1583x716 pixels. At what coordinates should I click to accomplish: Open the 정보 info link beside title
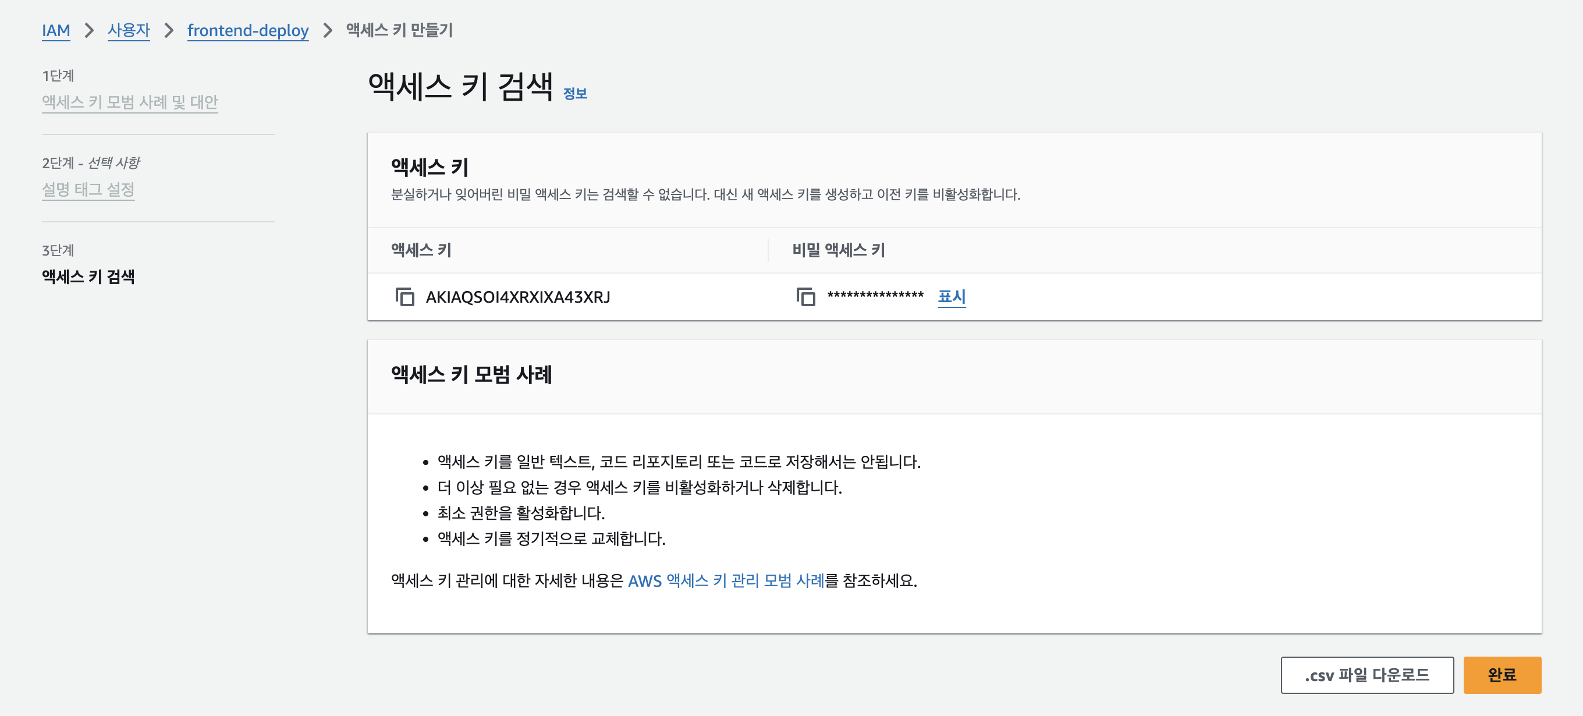pyautogui.click(x=574, y=93)
